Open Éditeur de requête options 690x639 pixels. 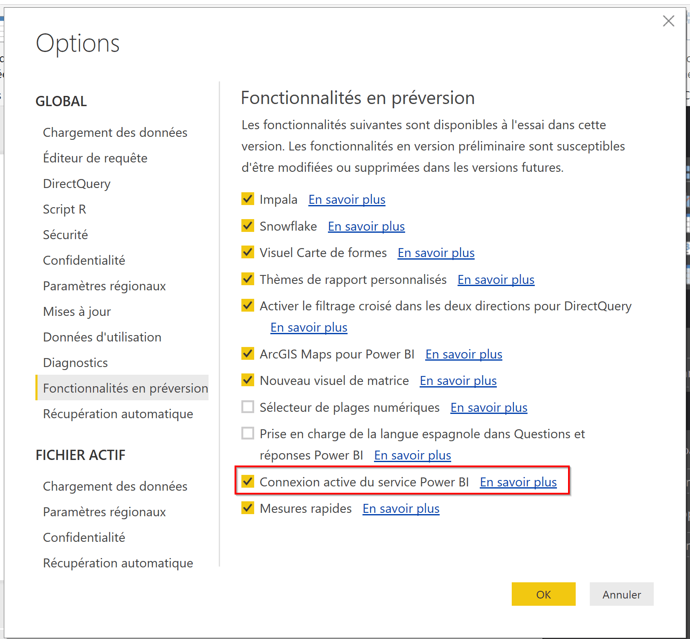coord(95,158)
